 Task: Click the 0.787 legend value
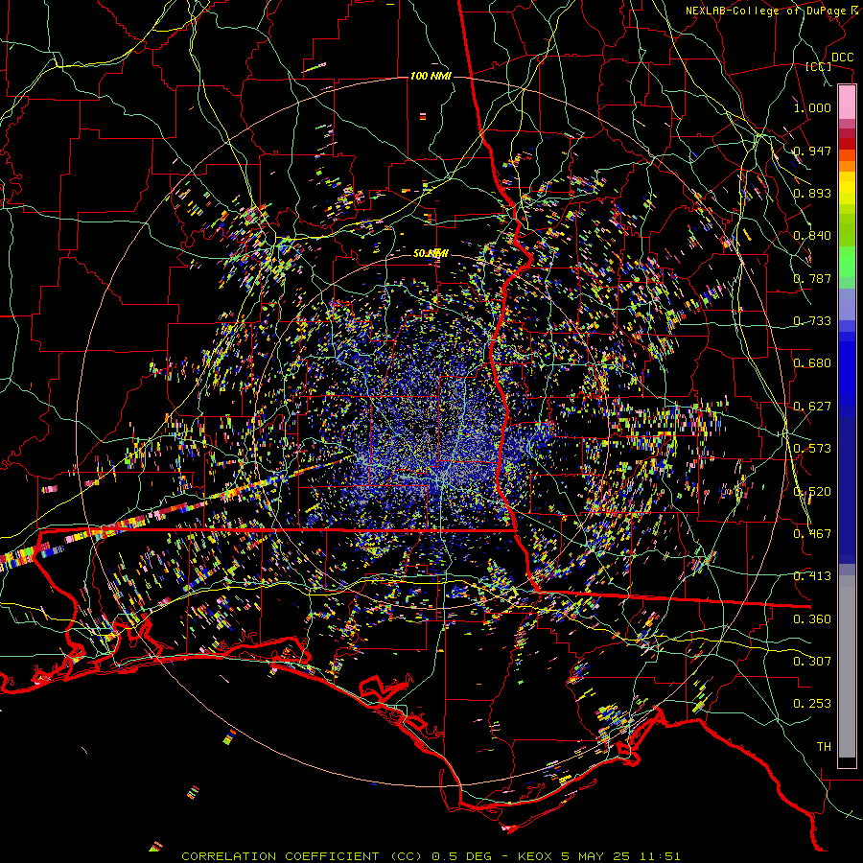812,278
